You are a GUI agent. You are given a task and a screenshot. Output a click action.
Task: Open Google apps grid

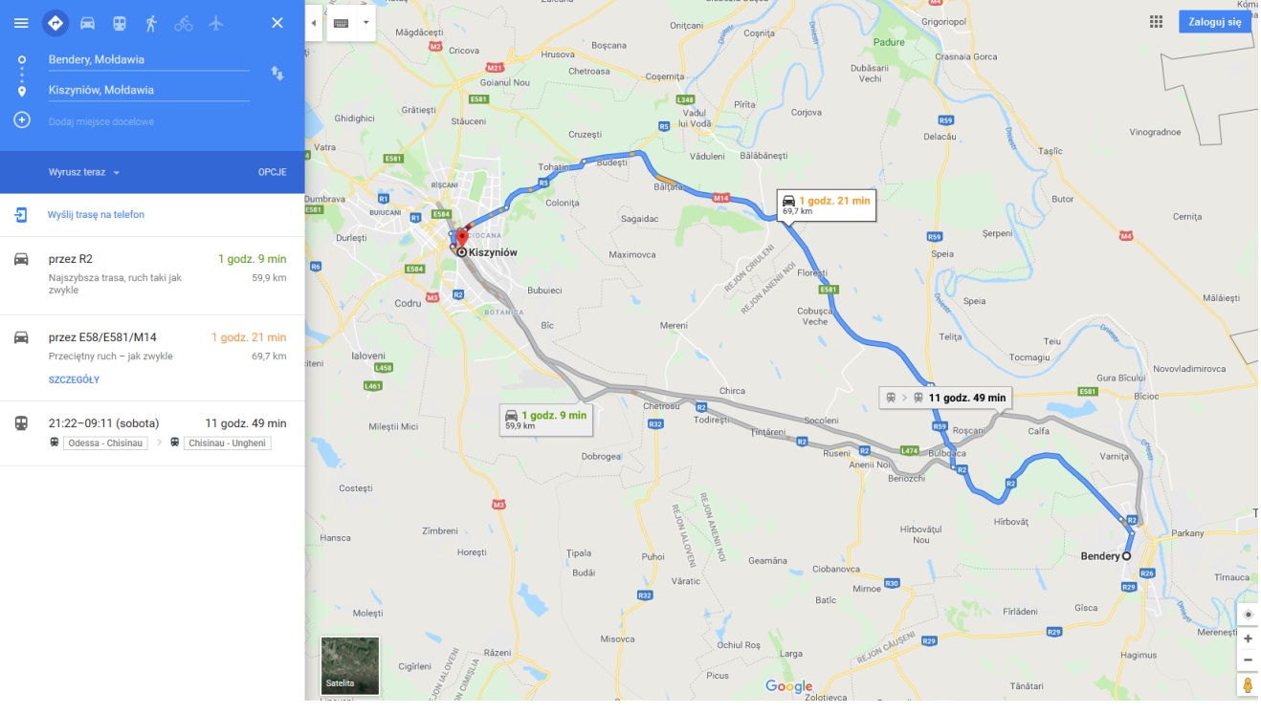[1156, 22]
